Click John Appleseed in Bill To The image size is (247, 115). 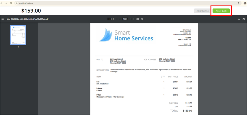point(116,59)
